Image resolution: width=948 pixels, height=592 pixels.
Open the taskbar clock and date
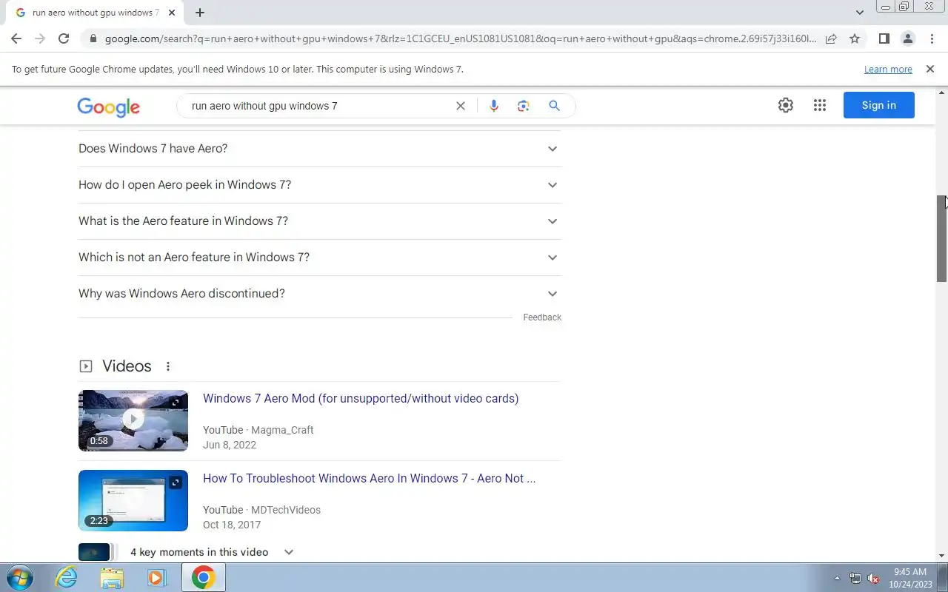click(x=910, y=577)
